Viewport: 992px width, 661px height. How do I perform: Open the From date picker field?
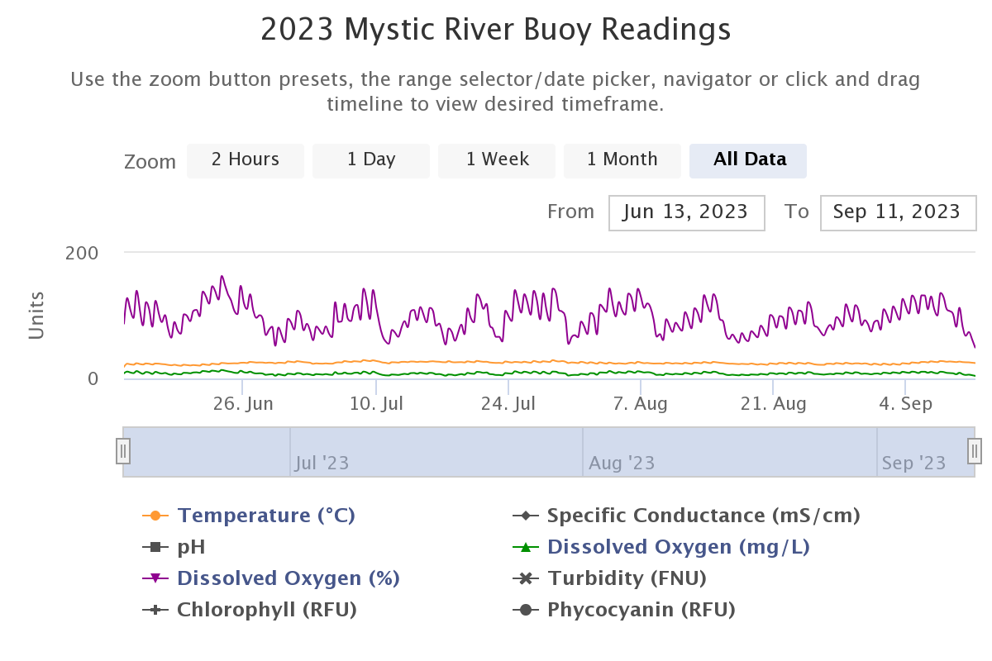point(686,212)
